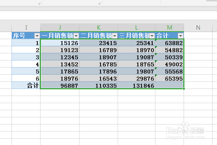Open the 三月销售额 filter dropdown
Image resolution: width=217 pixels, height=145 pixels.
(x=152, y=36)
